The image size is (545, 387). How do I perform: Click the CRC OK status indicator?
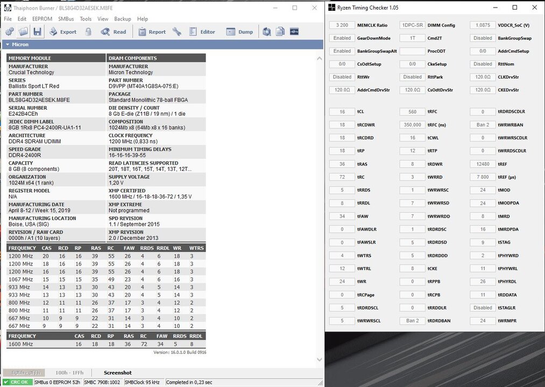[17, 382]
